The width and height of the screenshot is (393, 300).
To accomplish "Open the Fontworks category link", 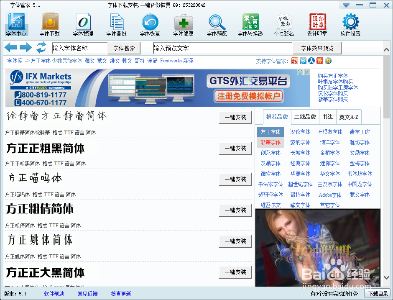I will (171, 61).
